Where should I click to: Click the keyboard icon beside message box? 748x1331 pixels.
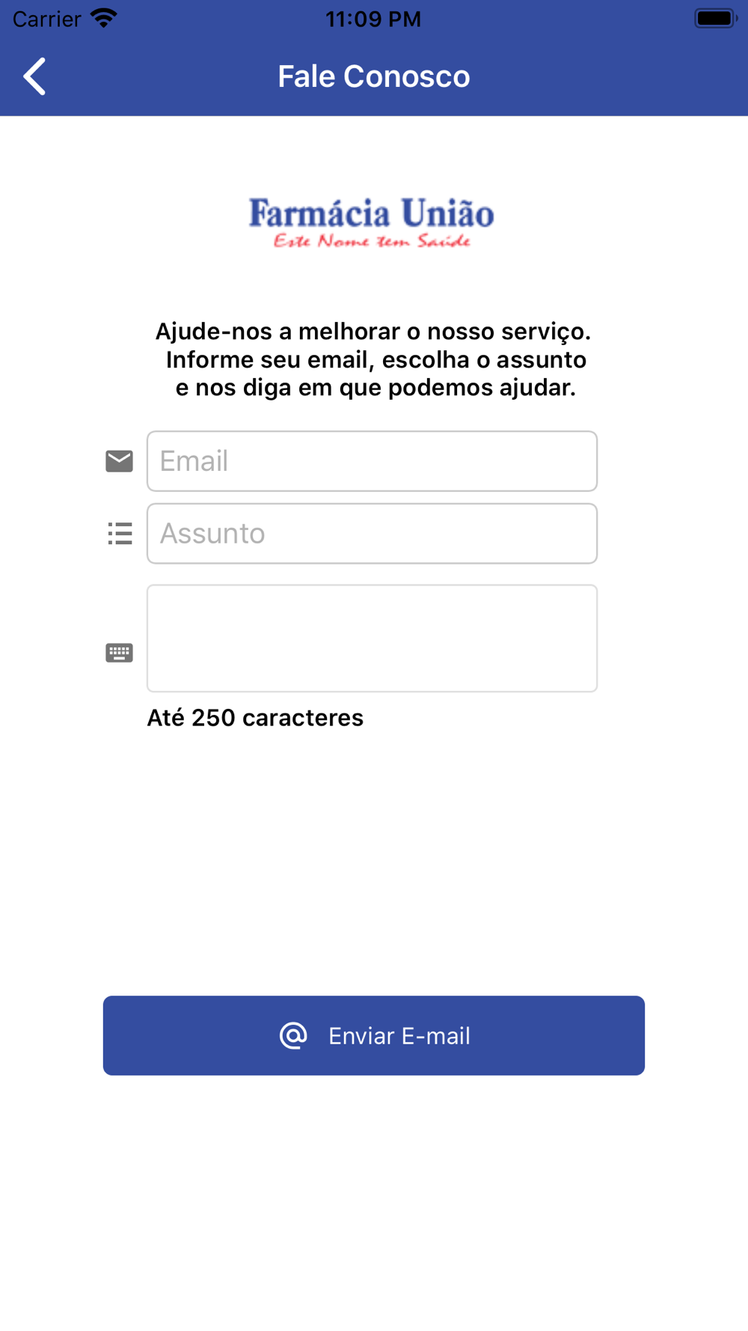point(119,653)
